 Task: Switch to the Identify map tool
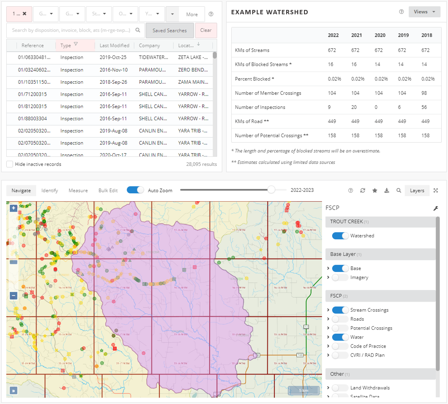[x=50, y=190]
